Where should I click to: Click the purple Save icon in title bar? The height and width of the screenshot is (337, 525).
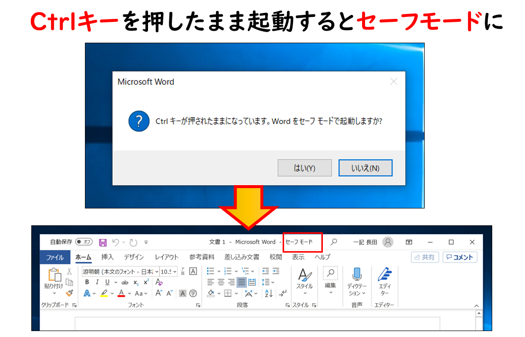pyautogui.click(x=103, y=242)
